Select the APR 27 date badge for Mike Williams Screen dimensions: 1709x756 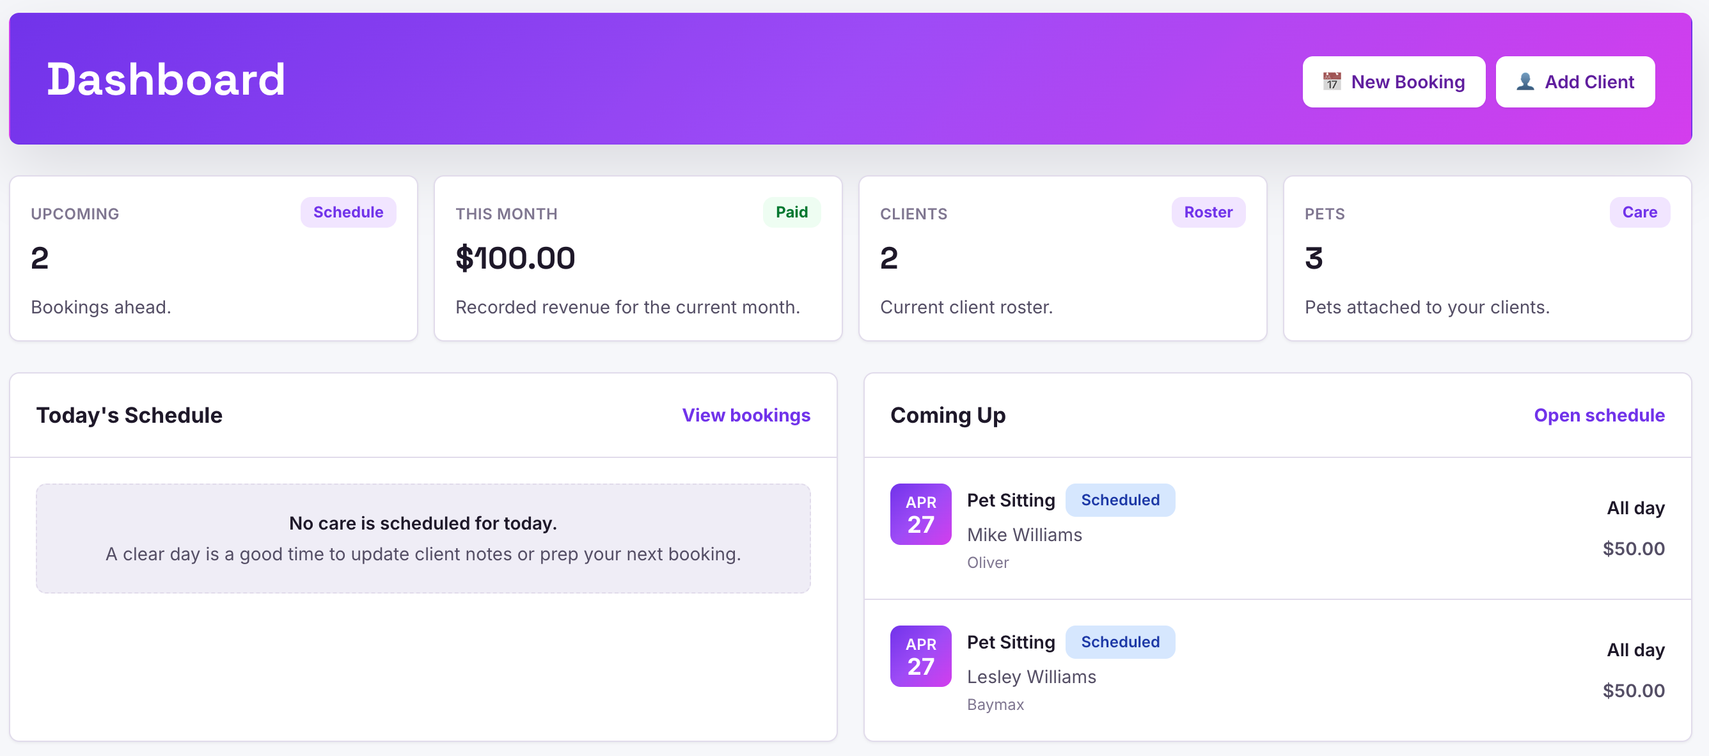tap(920, 514)
